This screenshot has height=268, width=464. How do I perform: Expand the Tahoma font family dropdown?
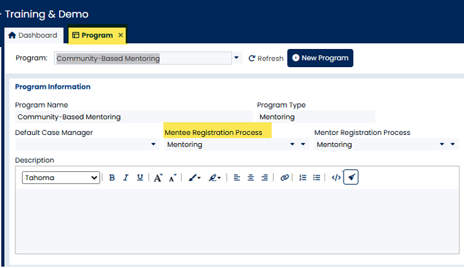(x=61, y=177)
